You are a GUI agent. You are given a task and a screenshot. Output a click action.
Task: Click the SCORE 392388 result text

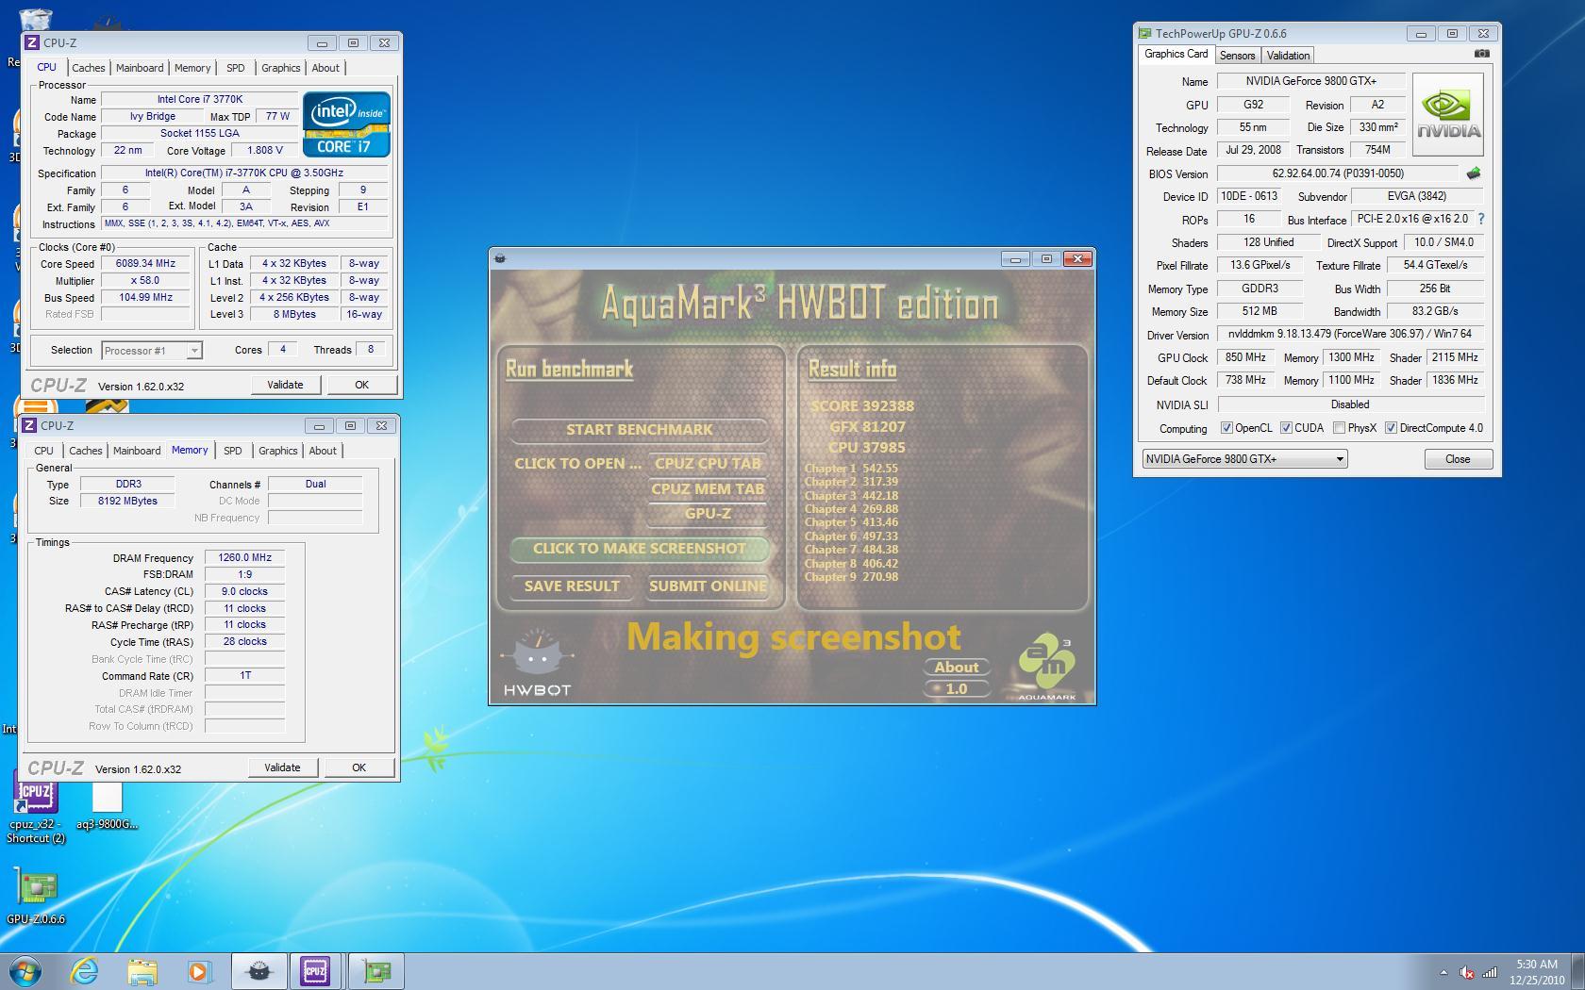862,406
